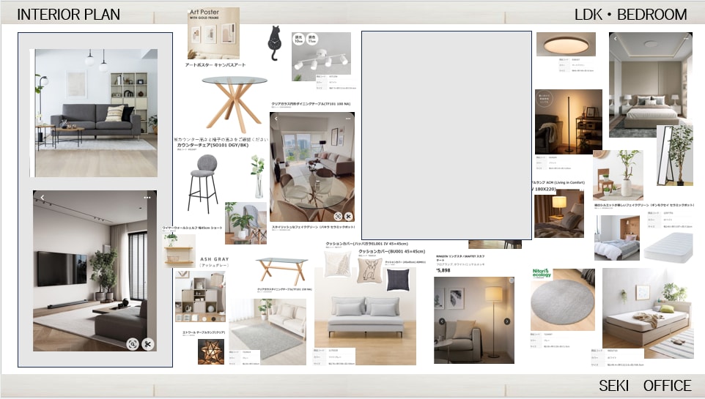
Task: Select the Art Poster with gold frame image
Action: click(213, 33)
